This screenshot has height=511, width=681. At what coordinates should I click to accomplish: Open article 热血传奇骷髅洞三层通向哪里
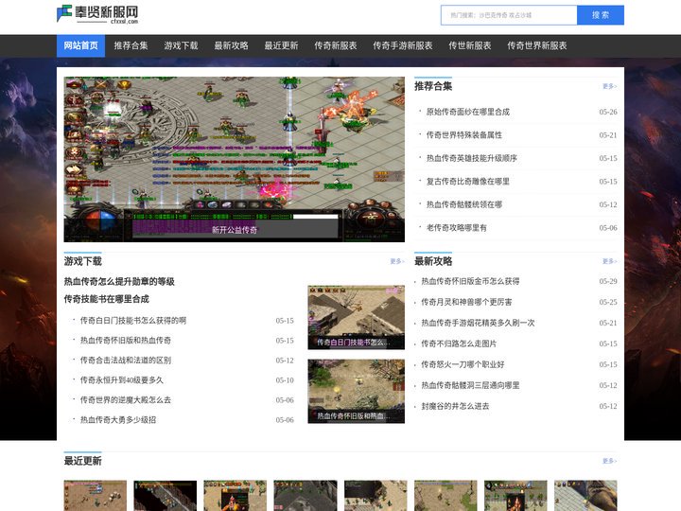pos(470,385)
